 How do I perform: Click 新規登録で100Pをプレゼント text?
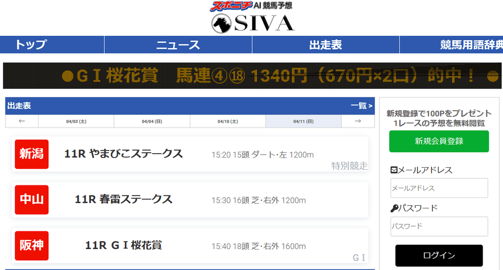click(439, 114)
